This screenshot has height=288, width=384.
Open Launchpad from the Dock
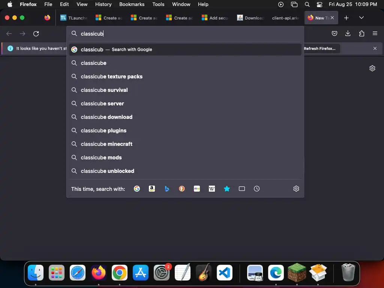57,273
